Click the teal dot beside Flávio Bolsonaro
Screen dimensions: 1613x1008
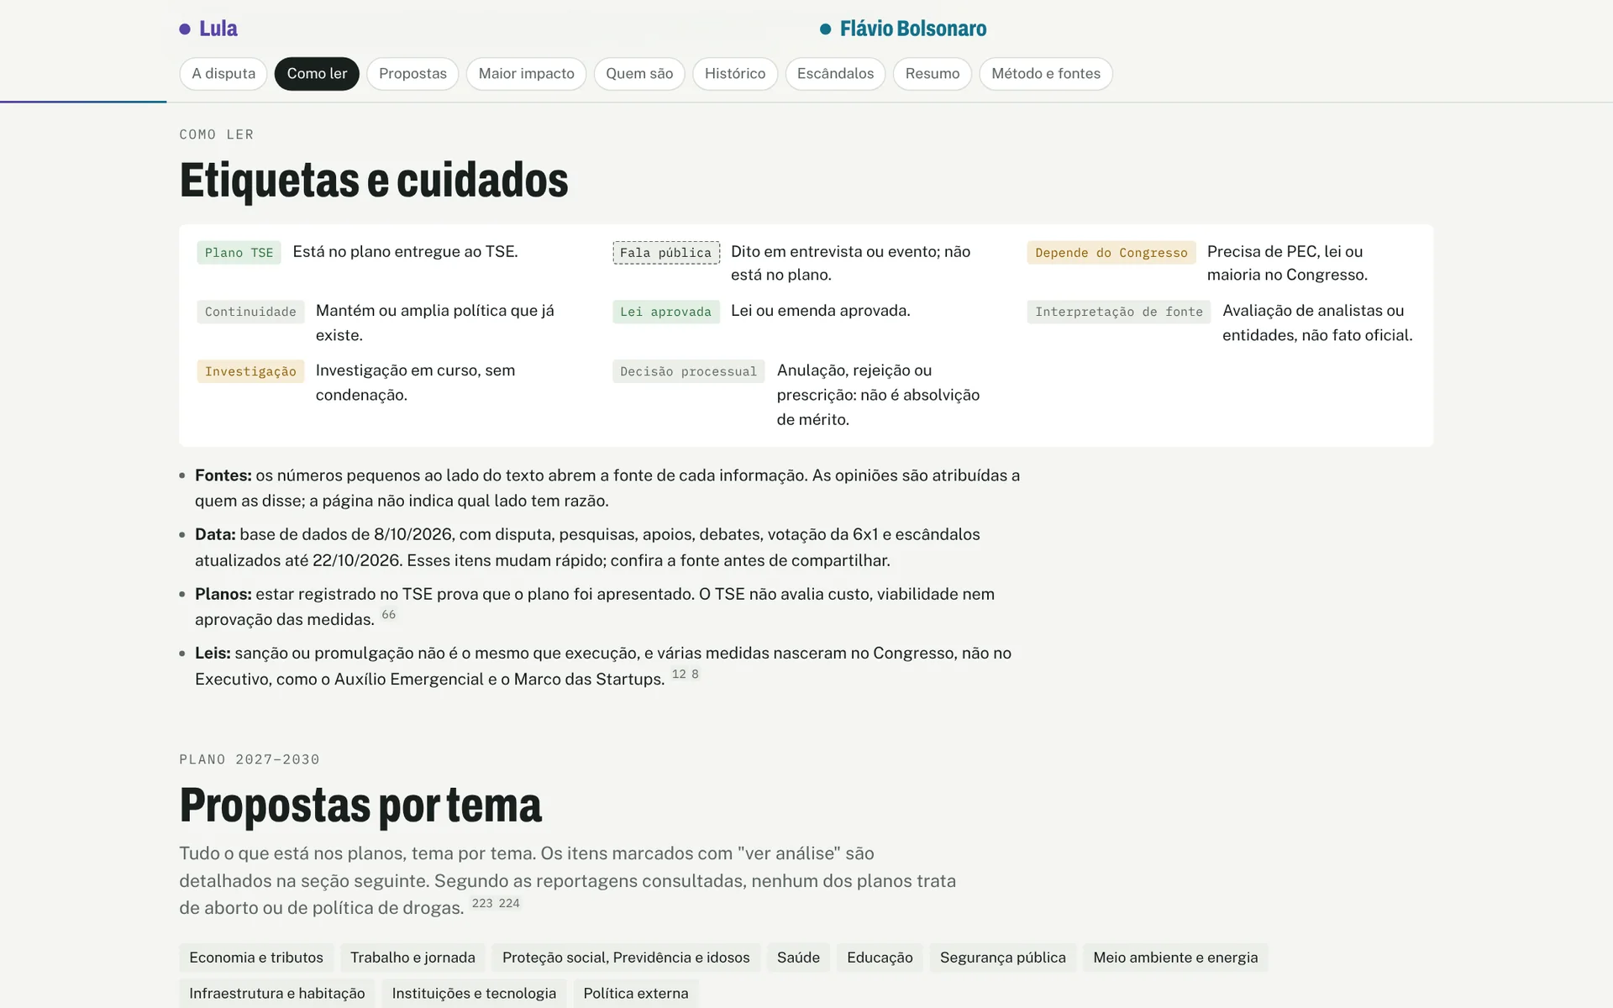pos(826,29)
